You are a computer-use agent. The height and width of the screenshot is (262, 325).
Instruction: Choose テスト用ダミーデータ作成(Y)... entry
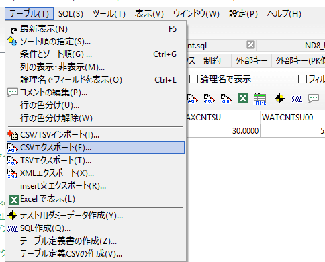96,216
